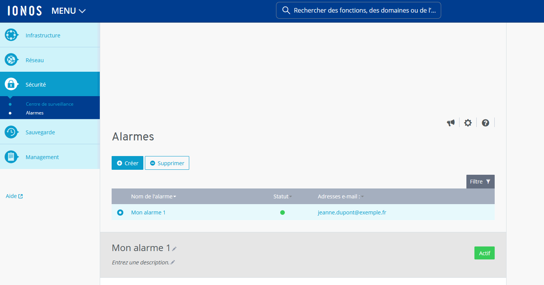Edit alarm name with the pencil icon

(174, 249)
